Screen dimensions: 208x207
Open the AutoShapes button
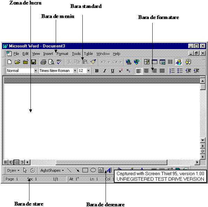pos(52,170)
